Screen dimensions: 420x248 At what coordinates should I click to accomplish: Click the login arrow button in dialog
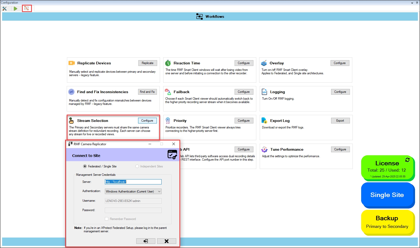click(146, 241)
